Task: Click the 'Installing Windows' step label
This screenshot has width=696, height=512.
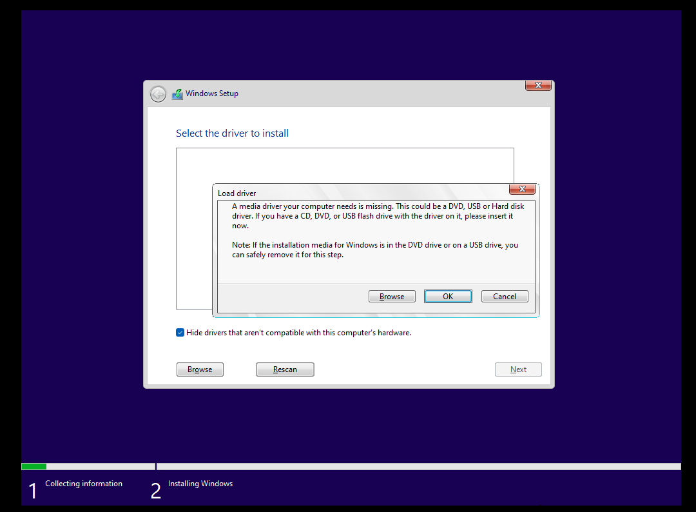Action: 200,484
